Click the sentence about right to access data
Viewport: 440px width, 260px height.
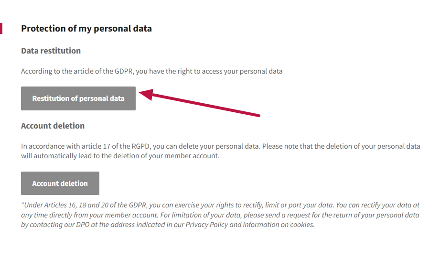(152, 71)
